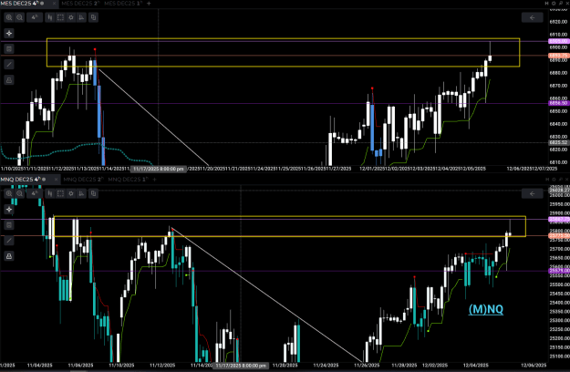Zoom in on the MES chart
Viewport: 570px width, 372px height.
point(9,17)
